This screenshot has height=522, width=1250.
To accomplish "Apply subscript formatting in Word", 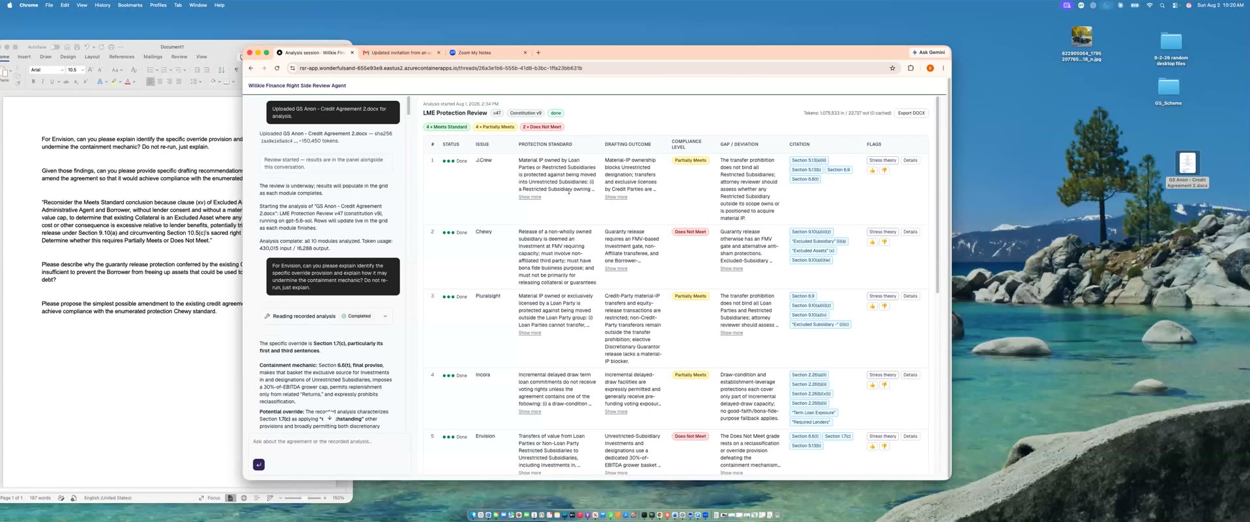I will click(x=76, y=81).
